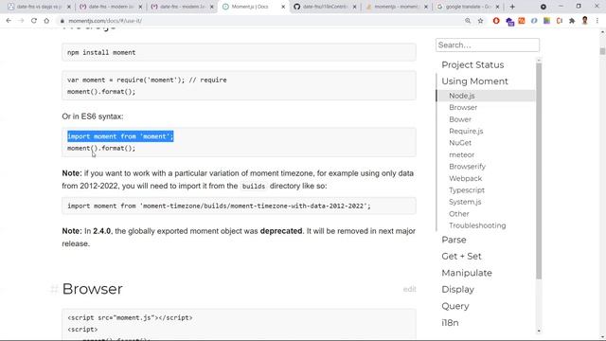Select Troubleshooting in the sidebar
The width and height of the screenshot is (606, 341).
(477, 225)
